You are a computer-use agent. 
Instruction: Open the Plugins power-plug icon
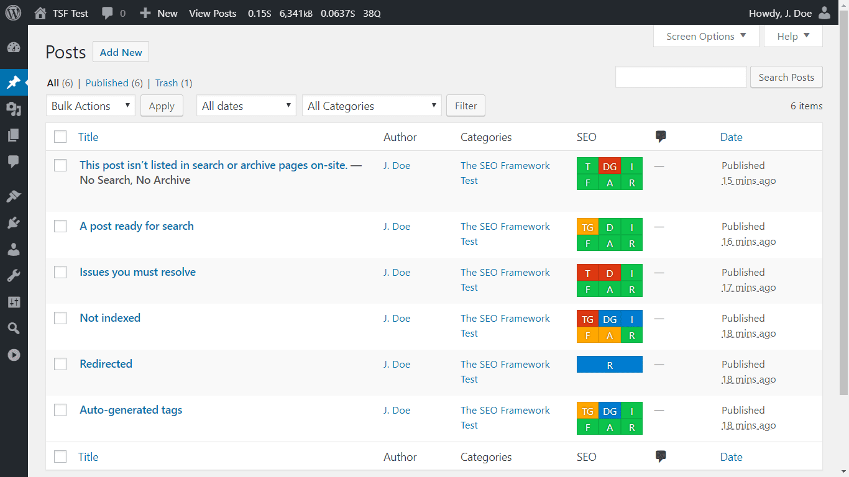click(x=14, y=222)
